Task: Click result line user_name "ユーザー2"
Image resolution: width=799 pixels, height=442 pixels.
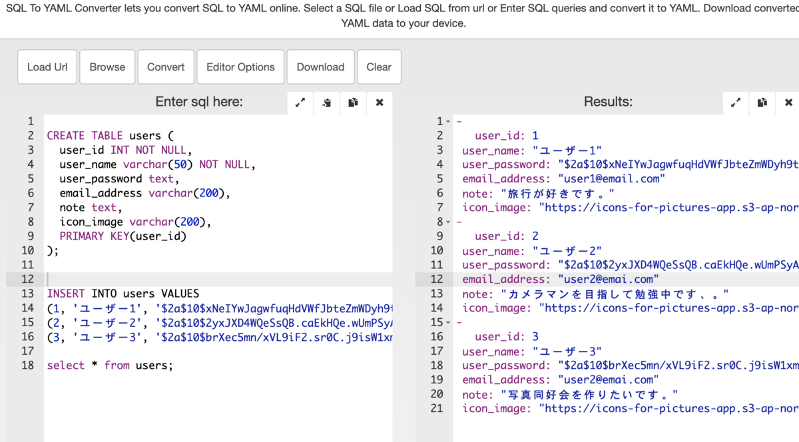Action: pos(532,251)
